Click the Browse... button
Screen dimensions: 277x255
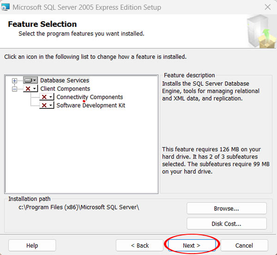coord(226,208)
